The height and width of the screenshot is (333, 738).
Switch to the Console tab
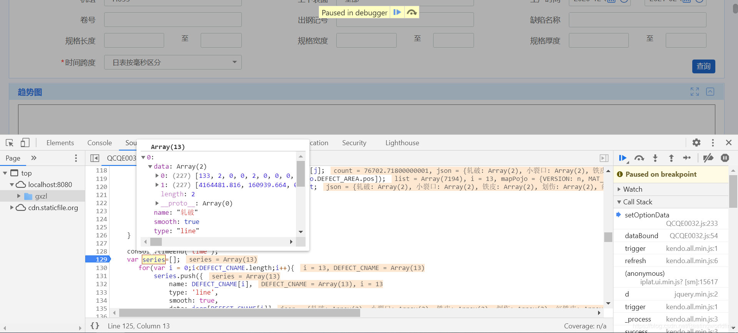(x=100, y=143)
